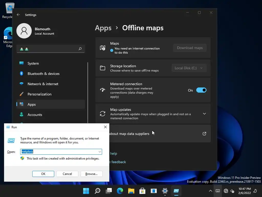The image size is (262, 197).
Task: Click the 'about map data suppliers' text
Action: click(129, 134)
